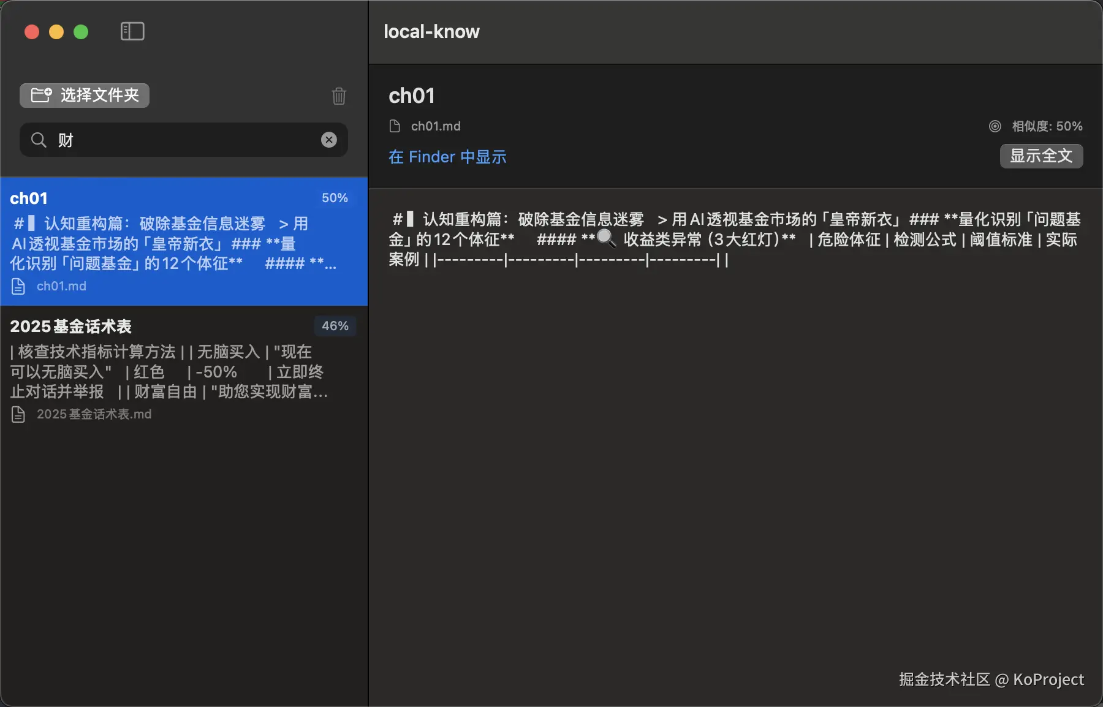Click the document icon next to ch01.md
Screen dimensions: 1103x707
click(x=395, y=126)
